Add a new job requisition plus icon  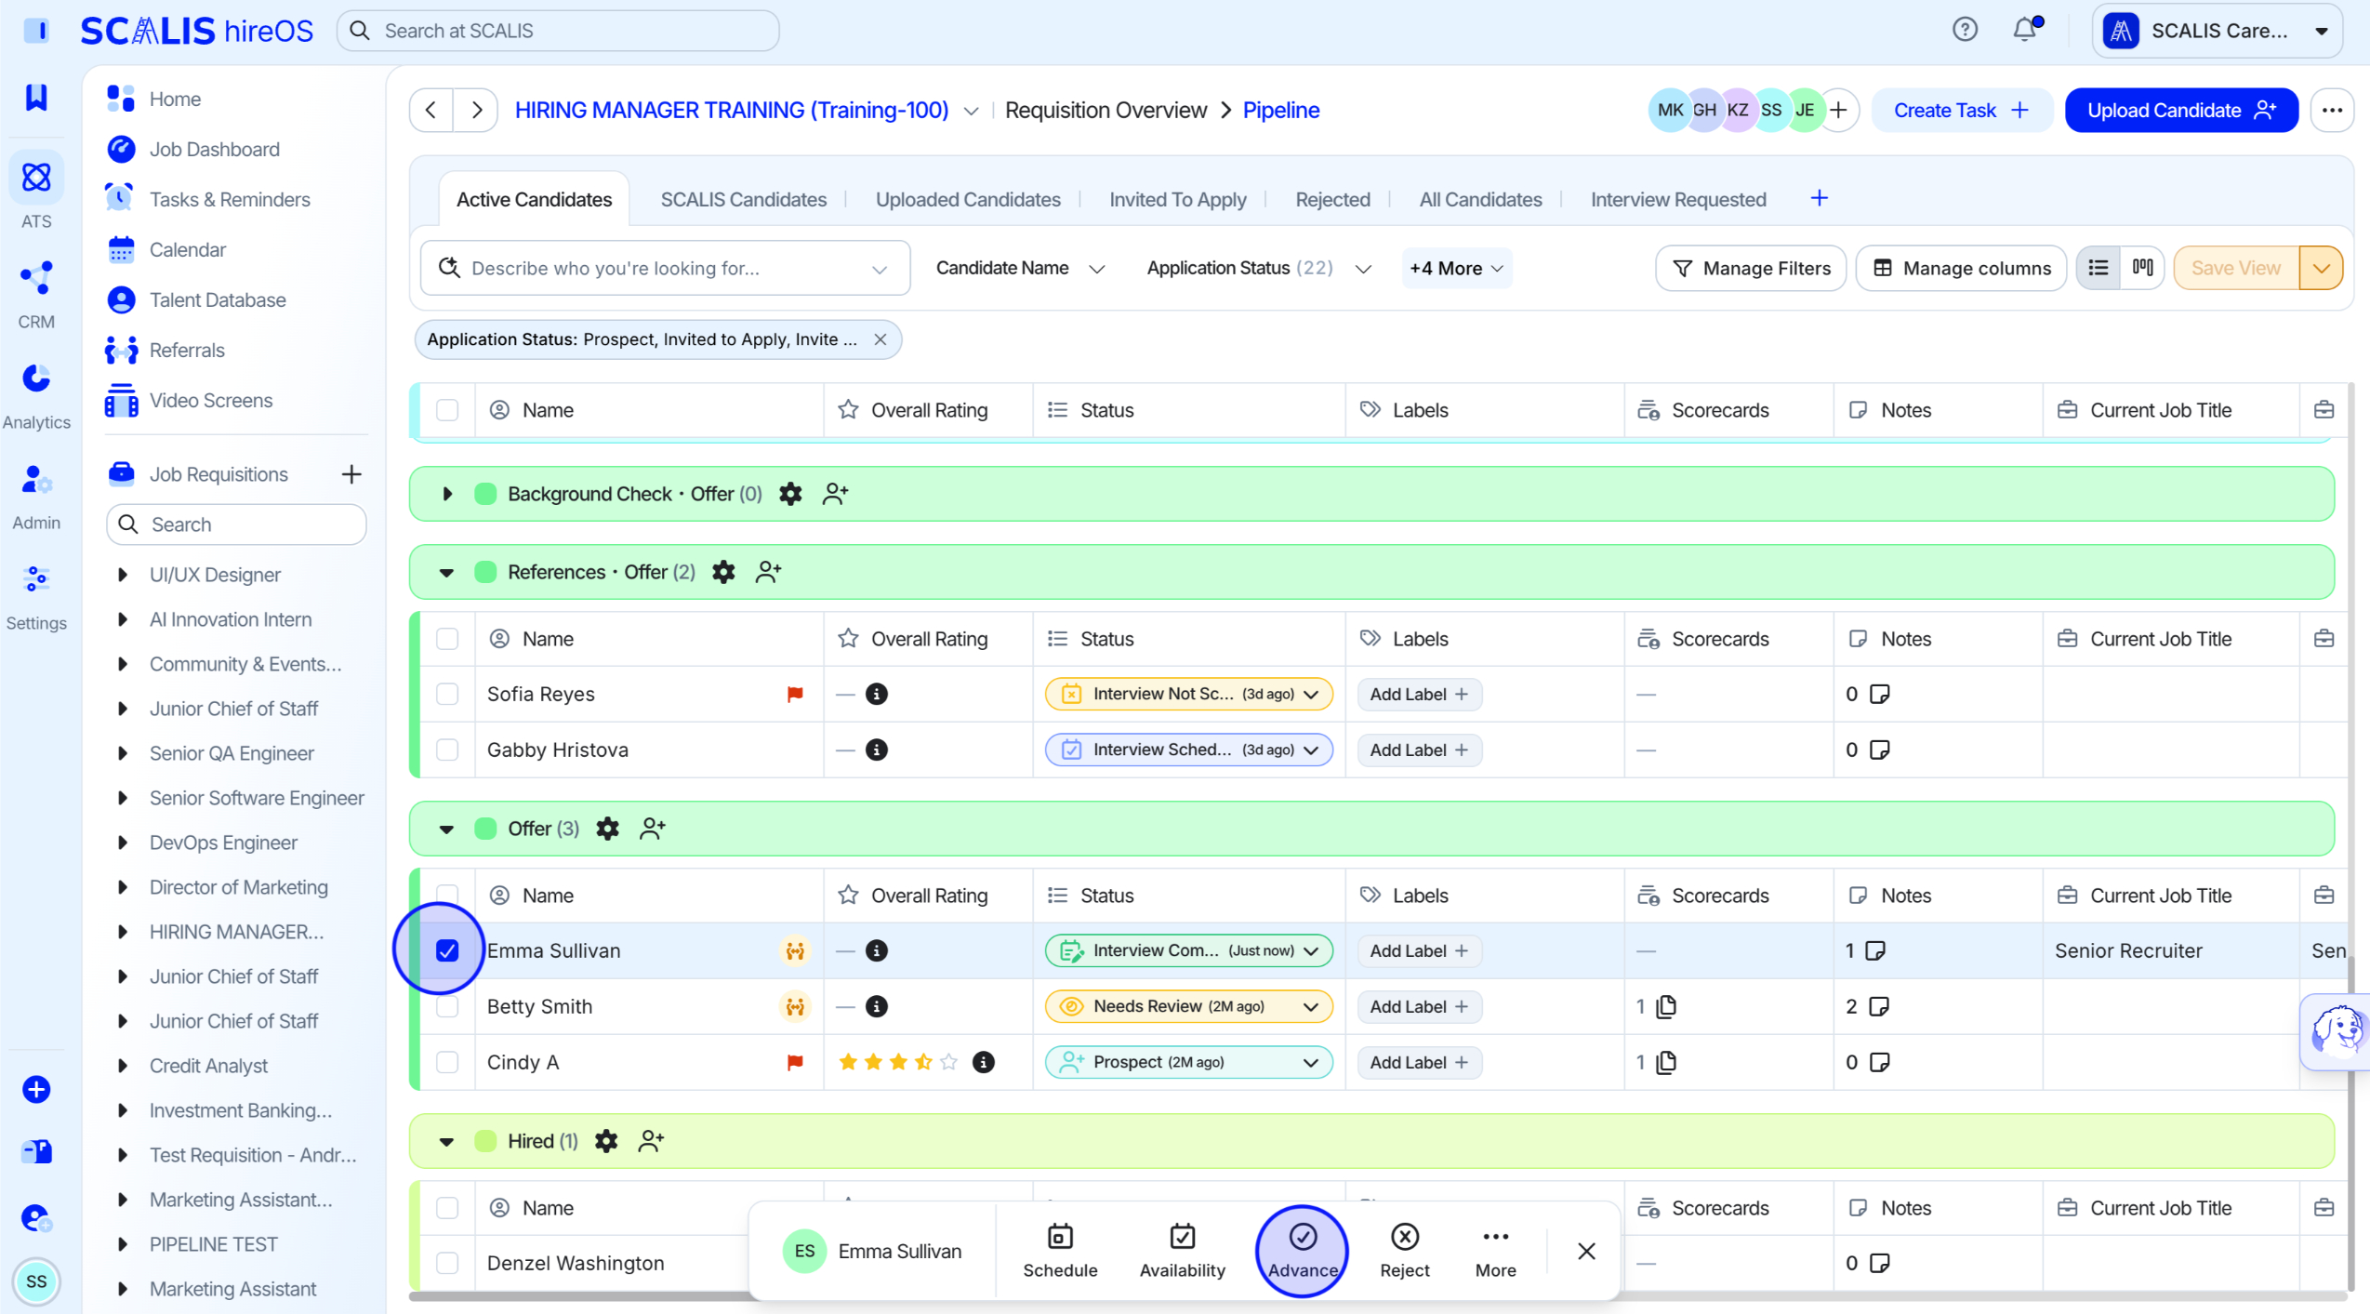[351, 474]
